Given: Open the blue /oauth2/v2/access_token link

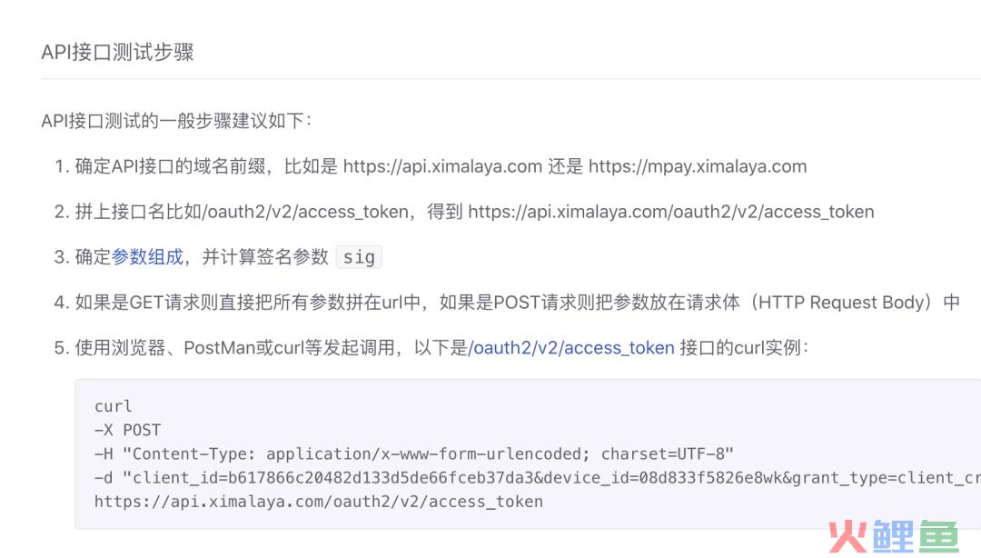Looking at the screenshot, I should tap(571, 348).
